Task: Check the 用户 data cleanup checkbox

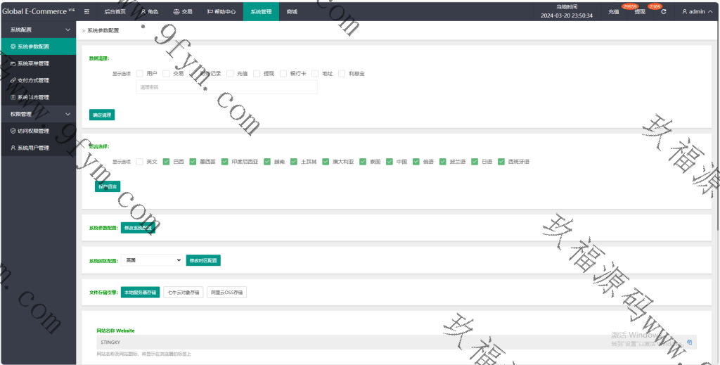Action: click(x=140, y=73)
